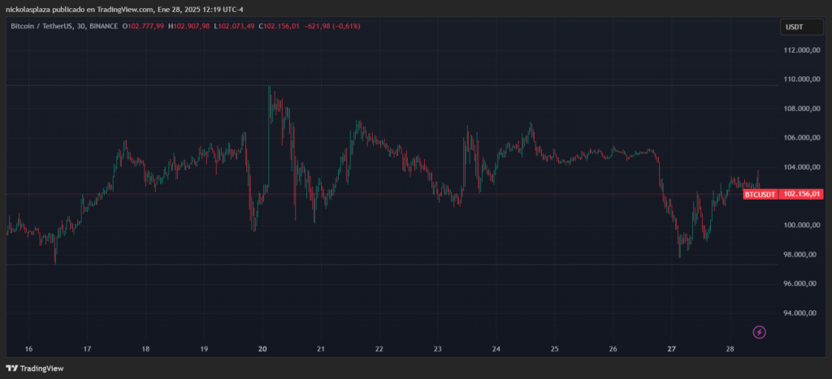Screen dimensions: 832x379
Task: Click the 110.000,00 price axis label
Action: tap(802, 80)
